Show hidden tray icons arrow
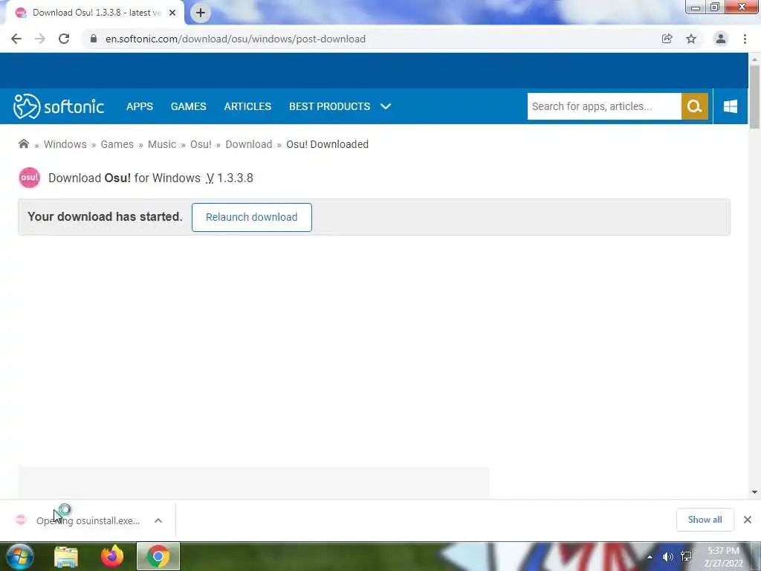The width and height of the screenshot is (761, 571). (650, 557)
